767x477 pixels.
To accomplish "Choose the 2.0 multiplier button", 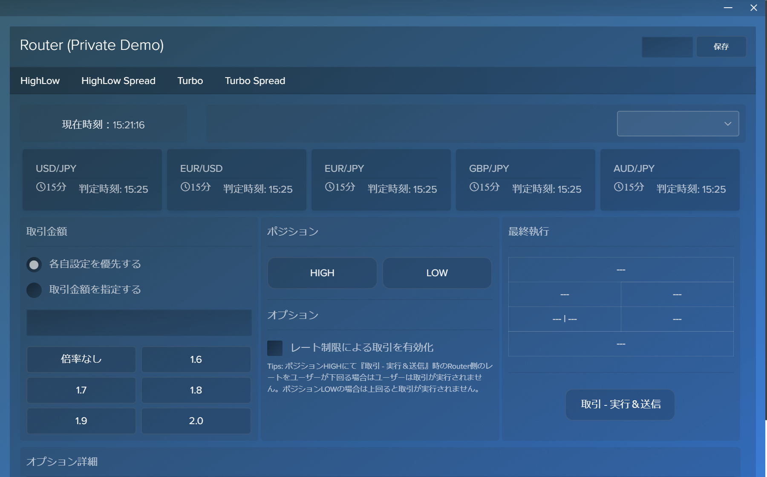I will pyautogui.click(x=196, y=421).
